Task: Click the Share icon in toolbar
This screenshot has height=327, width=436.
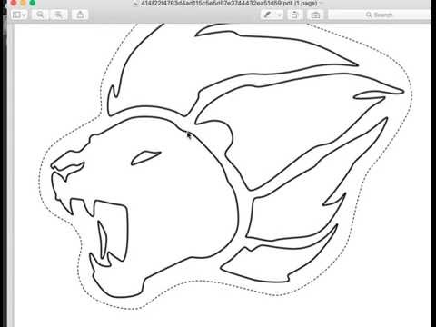Action: (80, 15)
